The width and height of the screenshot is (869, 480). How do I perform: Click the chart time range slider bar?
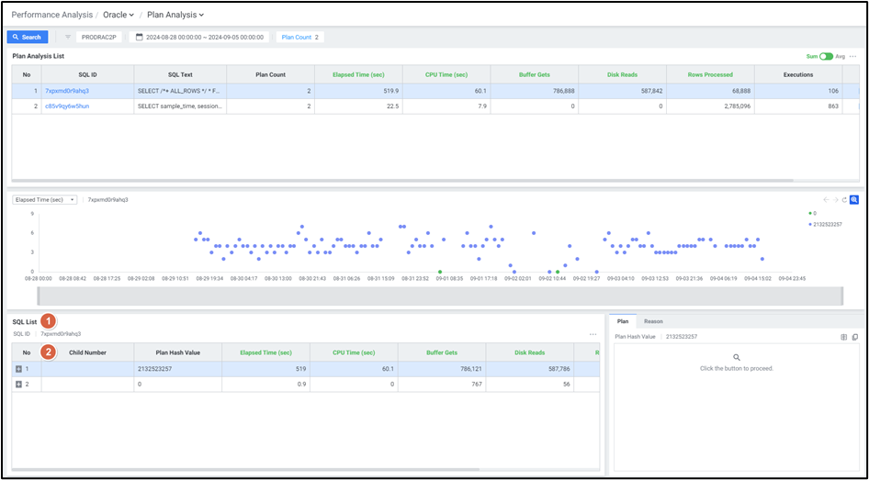439,296
